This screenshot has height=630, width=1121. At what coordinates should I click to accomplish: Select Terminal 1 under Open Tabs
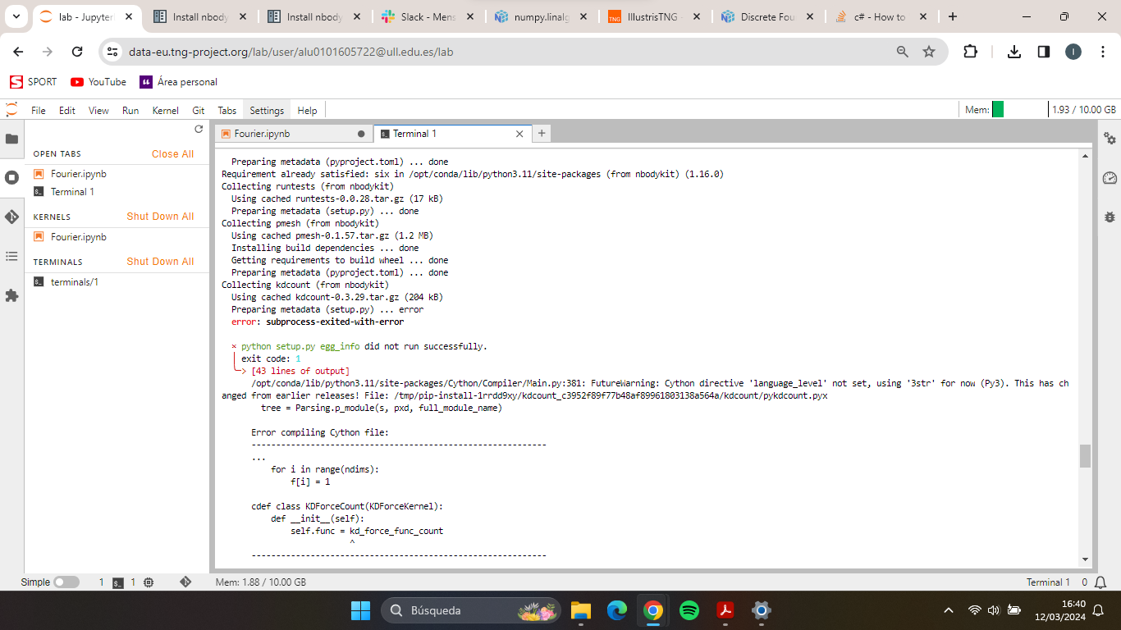(117, 192)
